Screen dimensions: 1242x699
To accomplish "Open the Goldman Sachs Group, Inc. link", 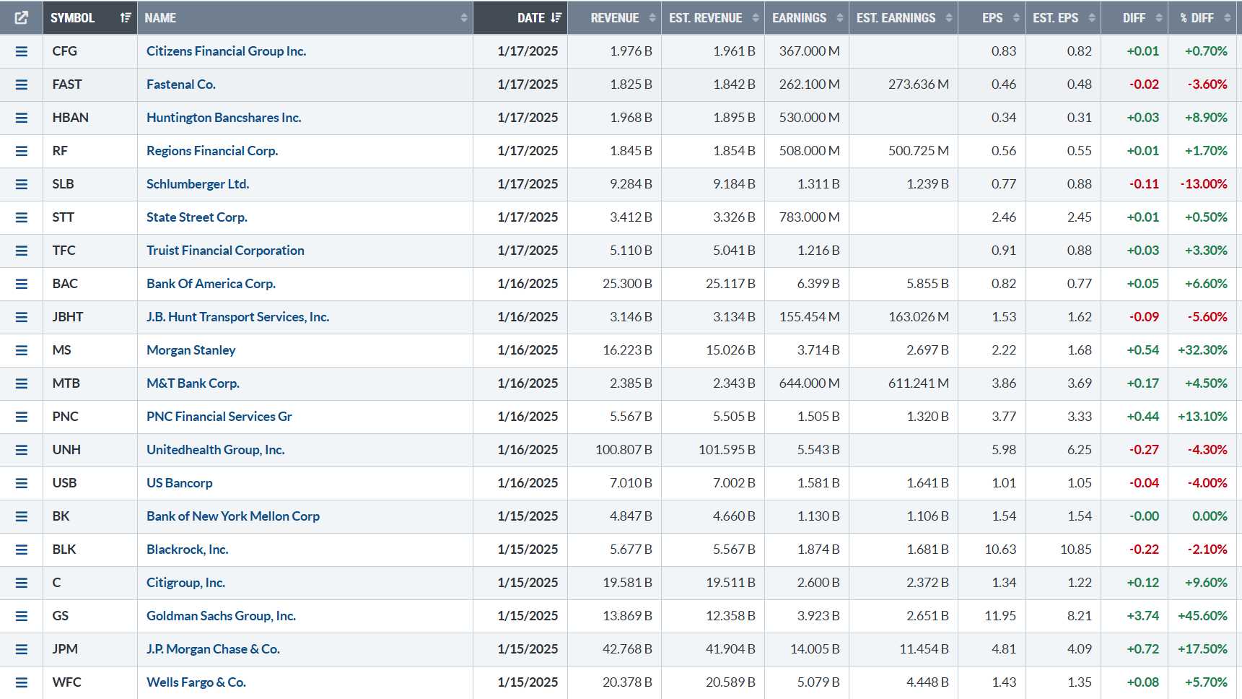I will (221, 616).
